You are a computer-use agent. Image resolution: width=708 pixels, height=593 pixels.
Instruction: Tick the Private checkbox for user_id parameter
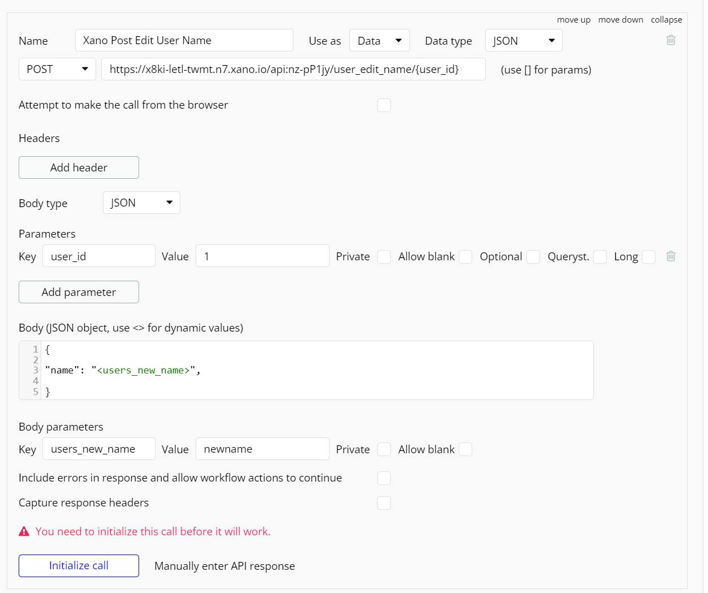[384, 257]
